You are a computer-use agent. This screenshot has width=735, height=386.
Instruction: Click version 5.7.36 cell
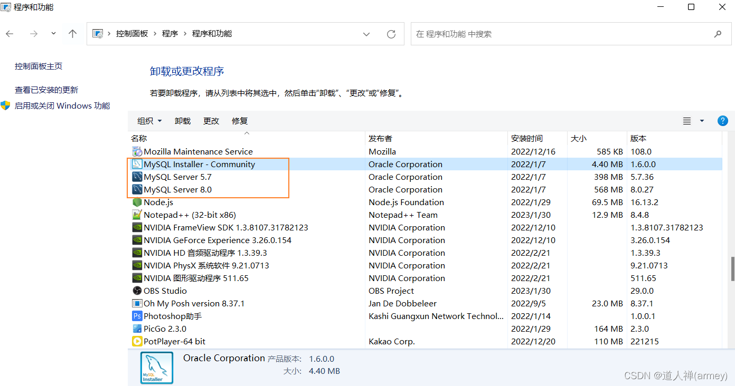click(642, 177)
